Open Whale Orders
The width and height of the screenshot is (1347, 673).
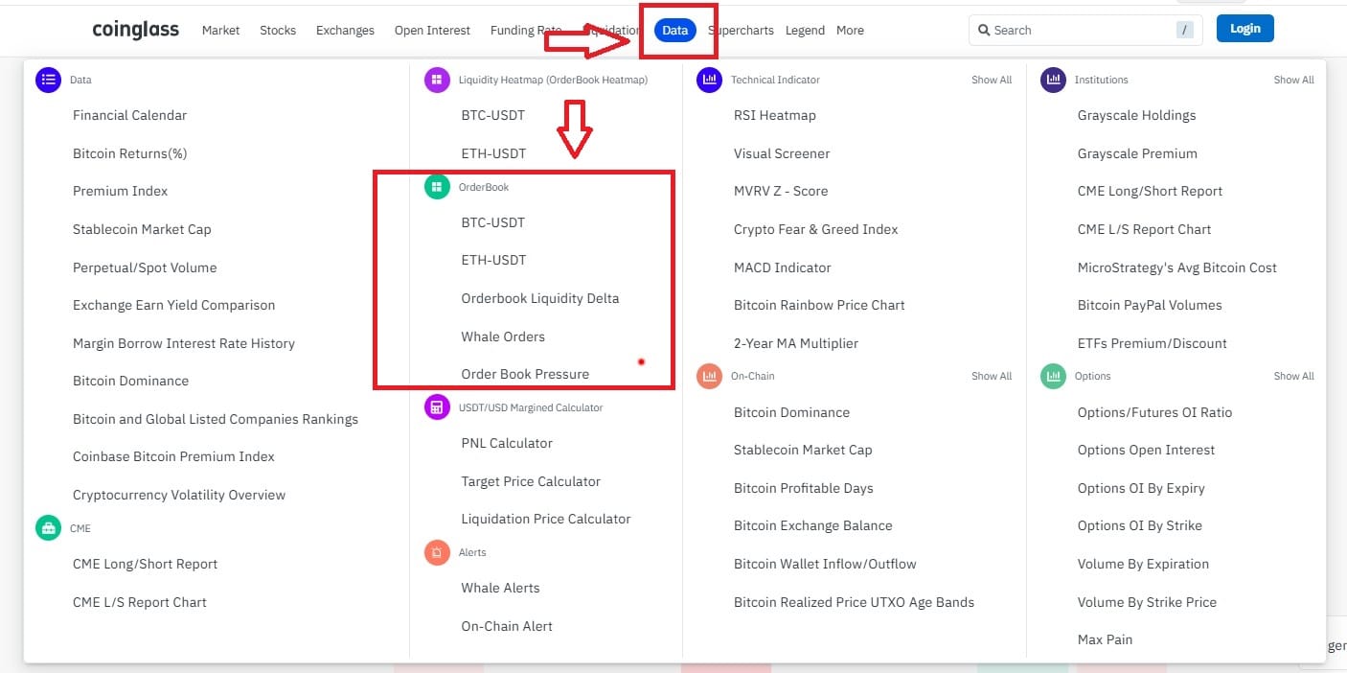click(x=503, y=336)
